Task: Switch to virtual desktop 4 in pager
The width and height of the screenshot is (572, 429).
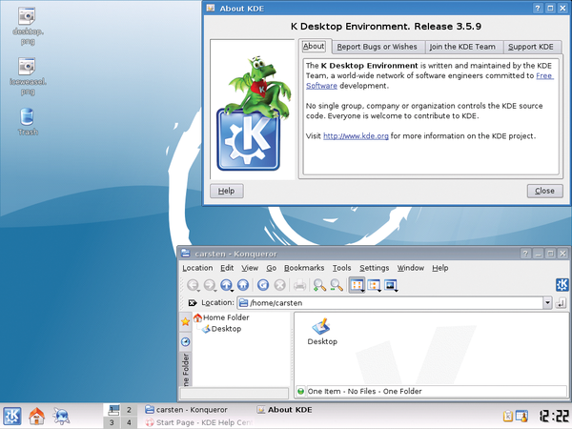Action: 129,422
